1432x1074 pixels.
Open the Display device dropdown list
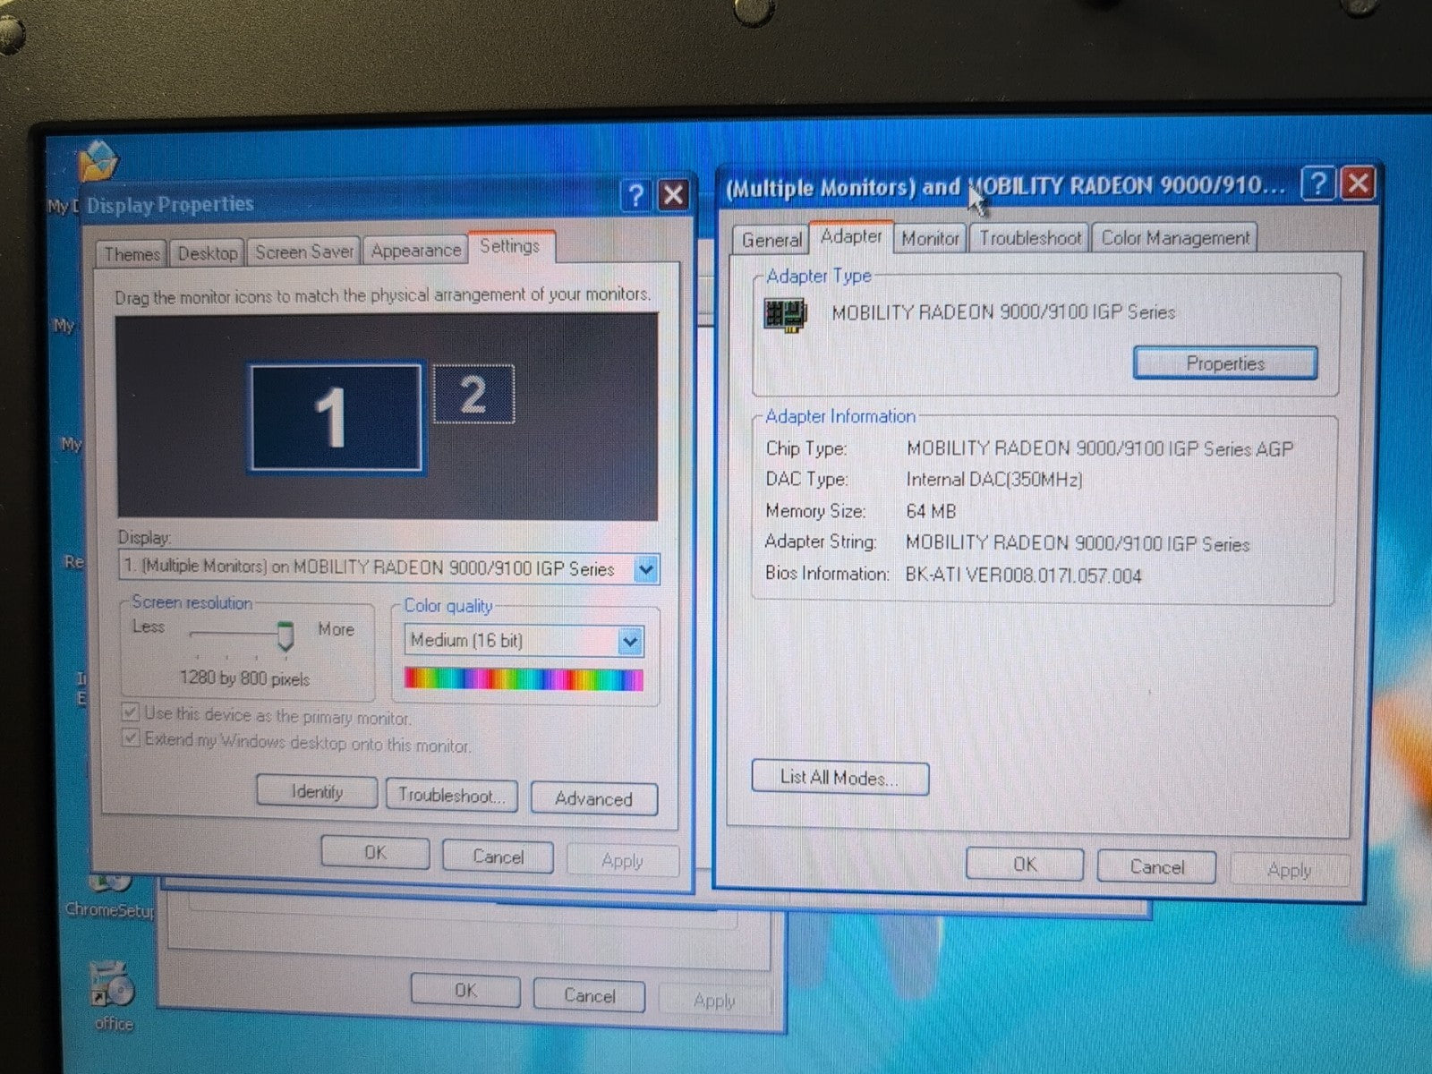click(x=646, y=569)
